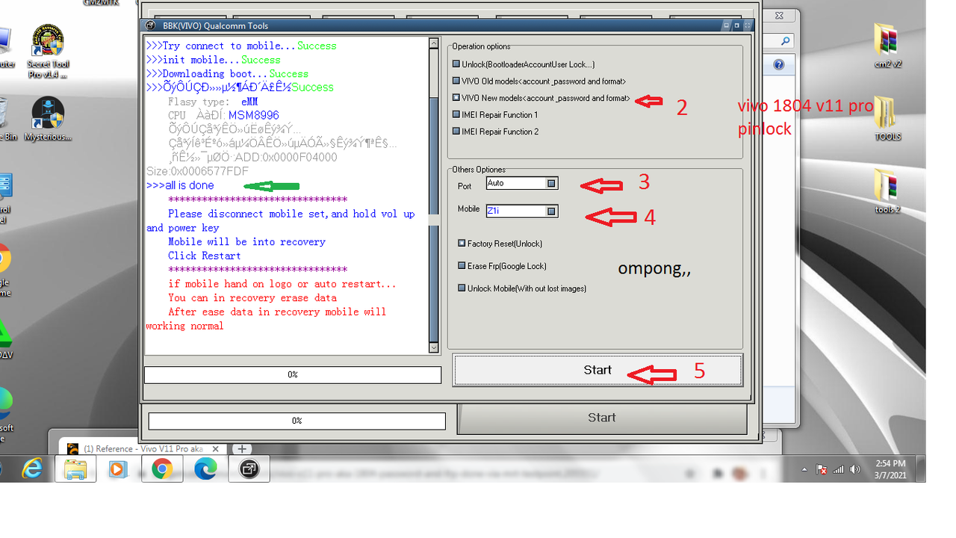
Task: Click 'You can in recovery erase data' line
Action: [x=252, y=297]
